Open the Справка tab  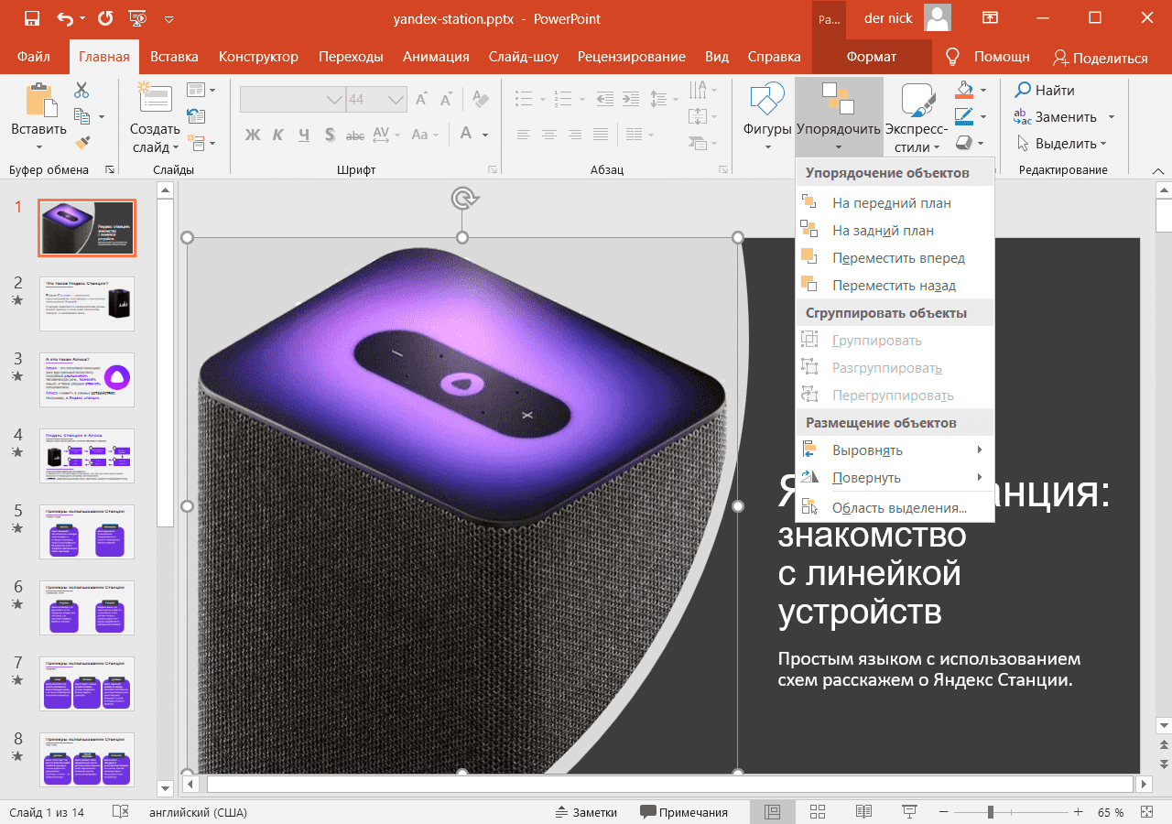coord(774,57)
